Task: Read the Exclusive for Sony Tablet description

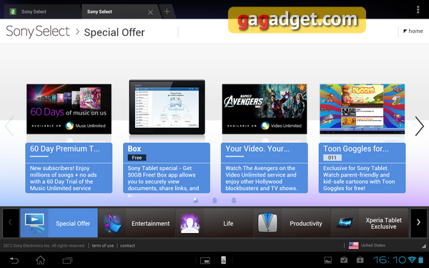Action: 359,178
